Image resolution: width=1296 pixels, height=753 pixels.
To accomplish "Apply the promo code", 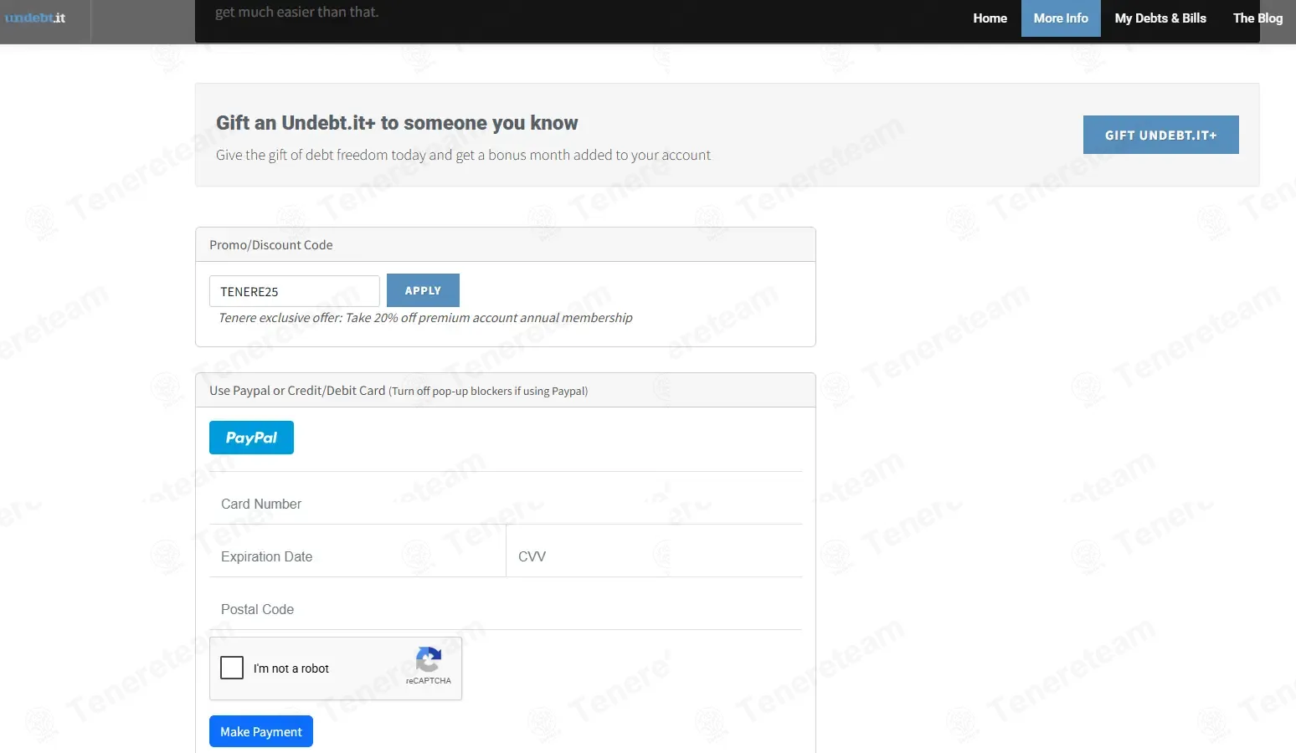I will [x=423, y=290].
